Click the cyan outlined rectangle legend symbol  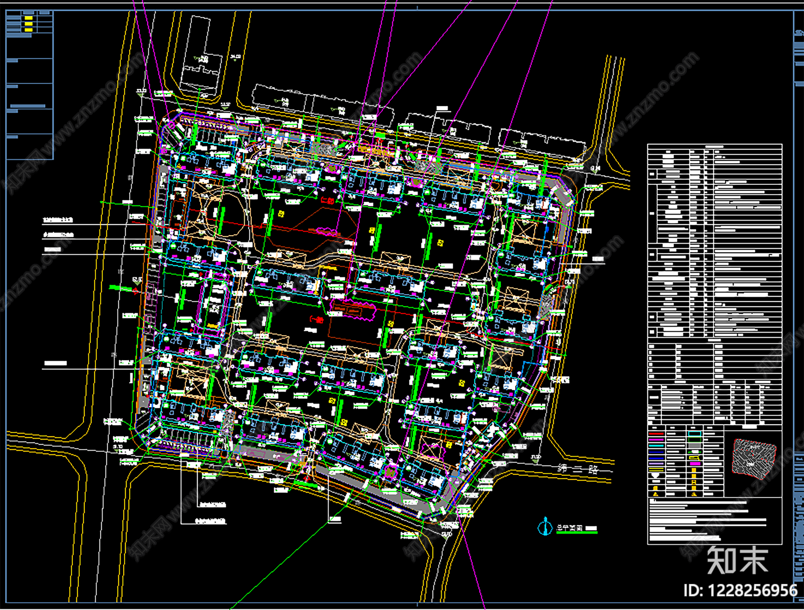pos(695,434)
